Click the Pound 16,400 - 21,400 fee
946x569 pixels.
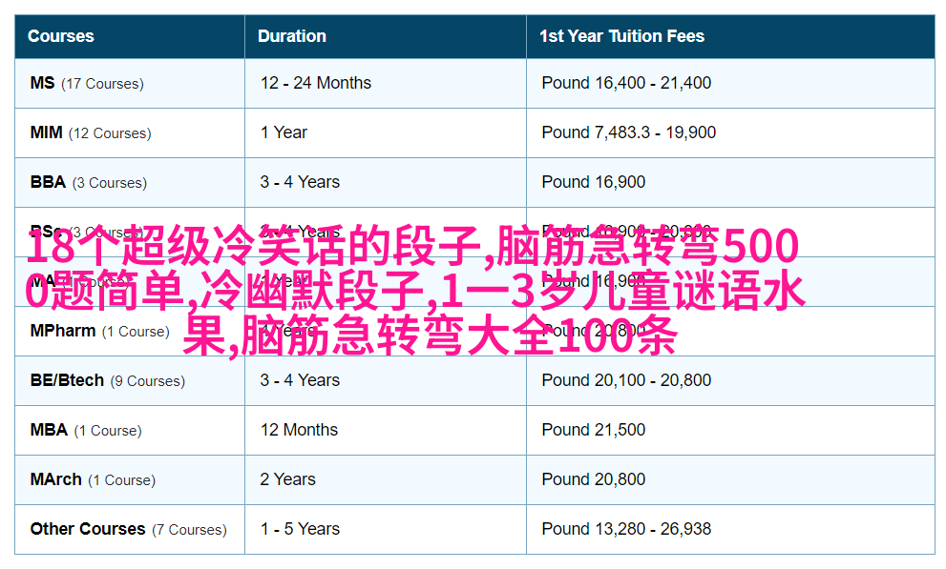626,83
